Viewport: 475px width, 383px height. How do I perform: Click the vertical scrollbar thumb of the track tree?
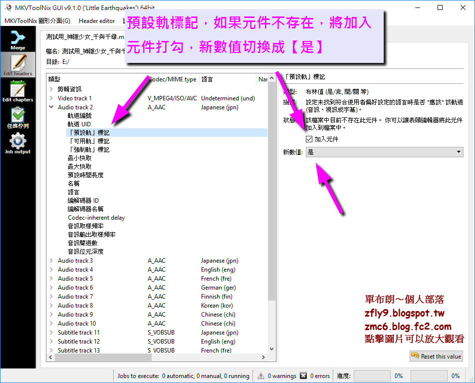[x=272, y=191]
